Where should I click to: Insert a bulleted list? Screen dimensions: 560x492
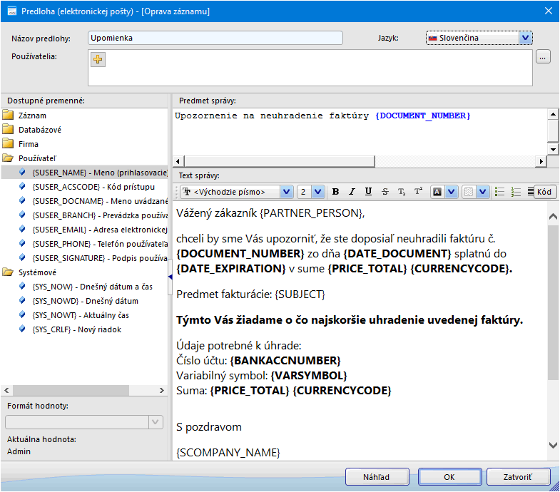pyautogui.click(x=499, y=192)
